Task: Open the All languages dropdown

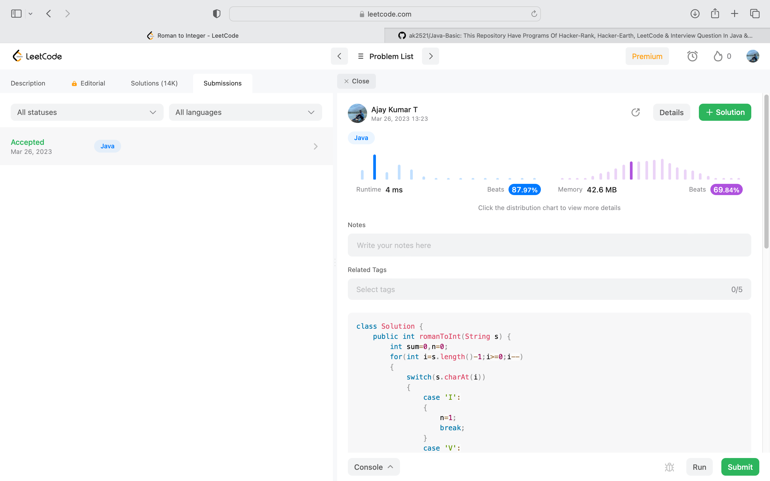Action: pos(245,112)
